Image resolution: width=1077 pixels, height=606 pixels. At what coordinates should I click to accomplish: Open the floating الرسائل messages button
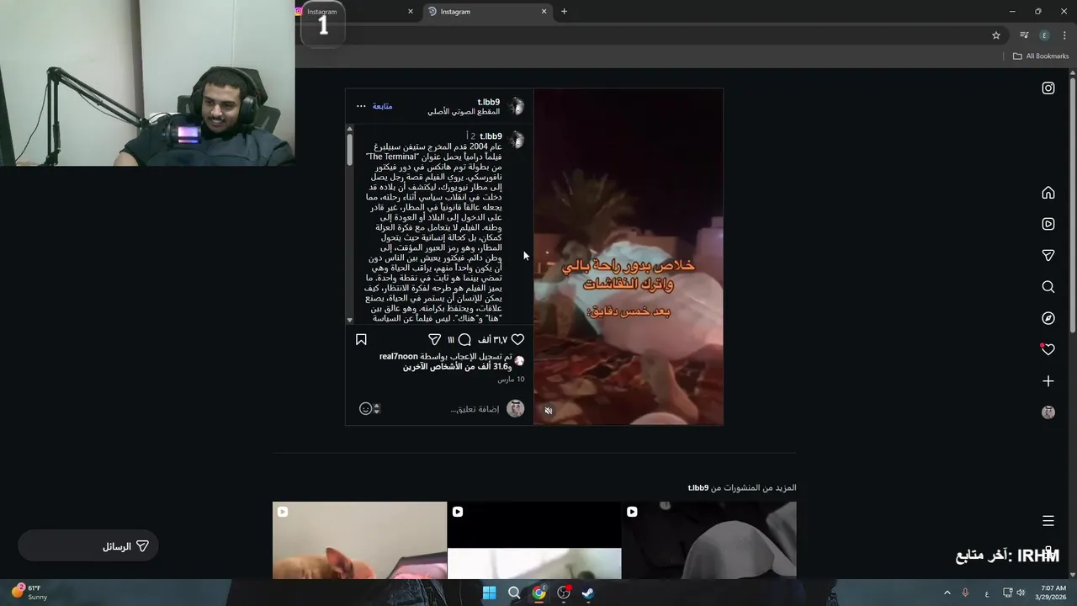tap(88, 546)
